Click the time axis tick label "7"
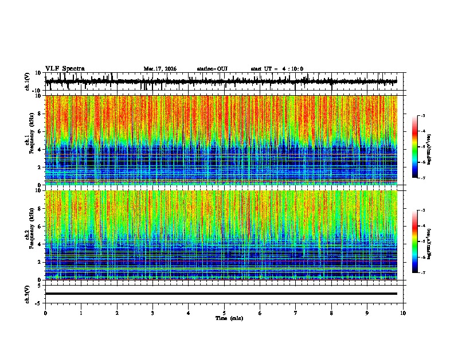Viewport: 454px width, 351px height. [296, 313]
